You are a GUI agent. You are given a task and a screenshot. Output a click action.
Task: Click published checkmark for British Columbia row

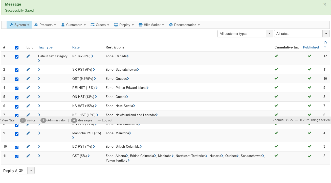pyautogui.click(x=310, y=146)
